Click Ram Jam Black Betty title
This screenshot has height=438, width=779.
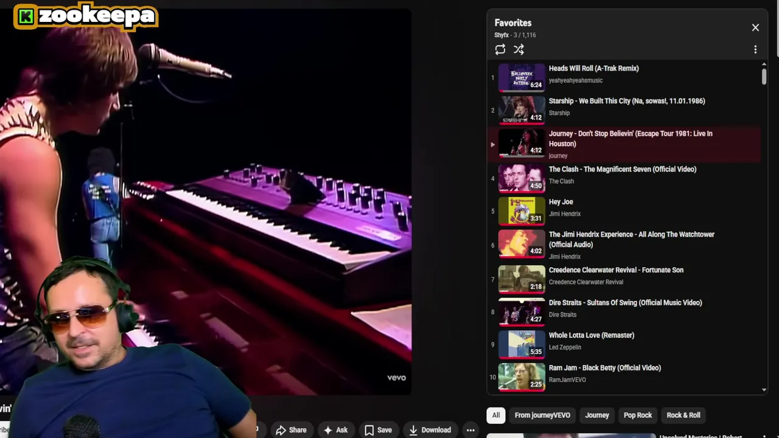pyautogui.click(x=605, y=368)
